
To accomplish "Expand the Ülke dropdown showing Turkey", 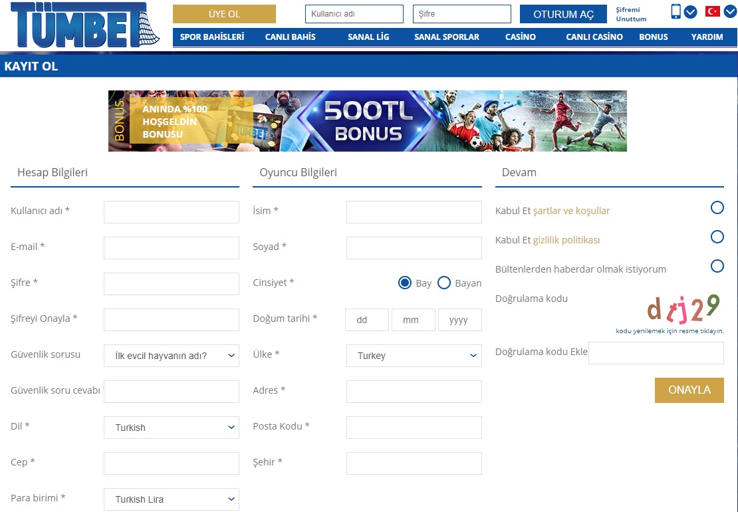I will [x=414, y=356].
